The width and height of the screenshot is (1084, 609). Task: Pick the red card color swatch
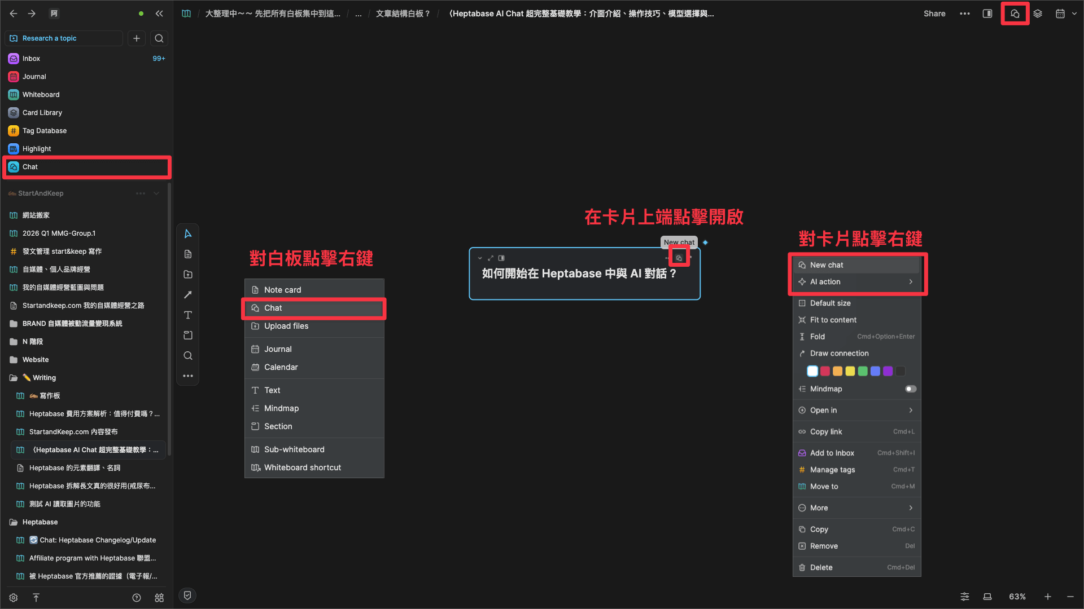click(x=825, y=371)
